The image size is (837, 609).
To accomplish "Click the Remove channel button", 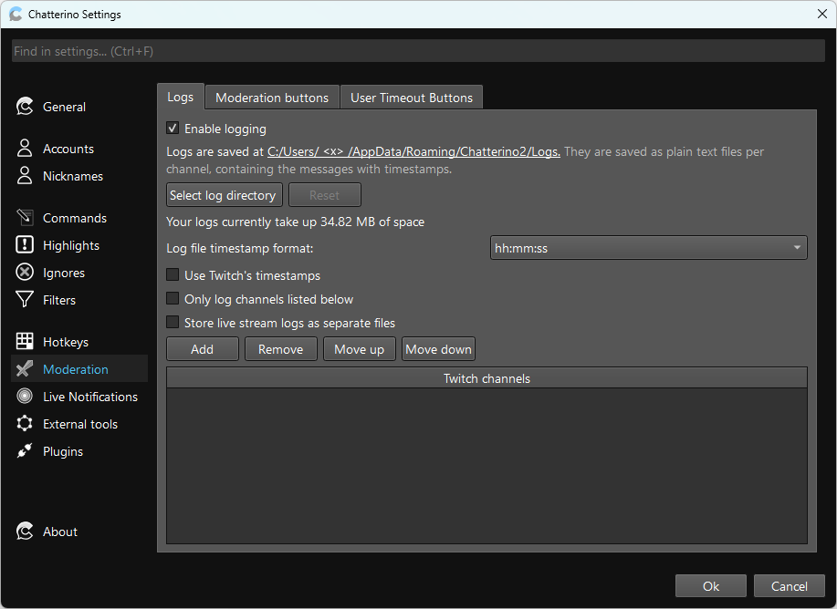I will pyautogui.click(x=281, y=349).
